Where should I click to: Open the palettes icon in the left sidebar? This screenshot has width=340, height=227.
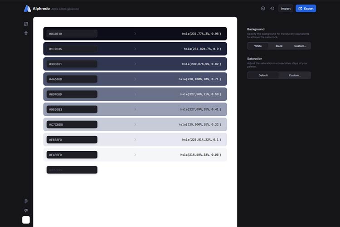26,24
